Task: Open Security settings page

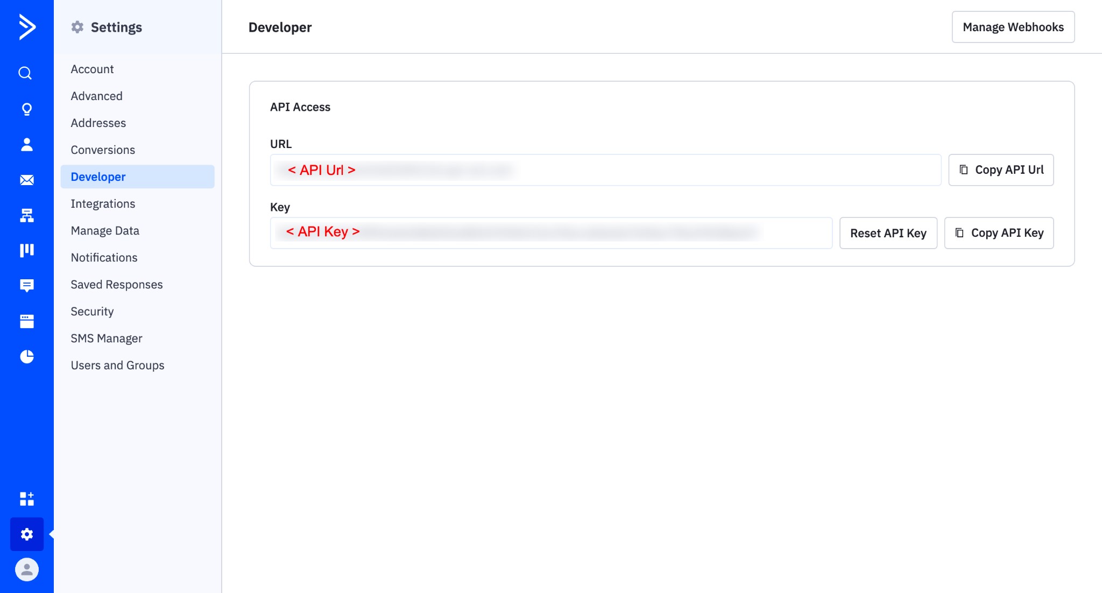Action: tap(92, 312)
